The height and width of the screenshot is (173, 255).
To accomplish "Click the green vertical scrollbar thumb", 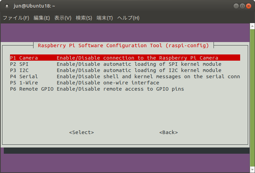I will pyautogui.click(x=252, y=98).
